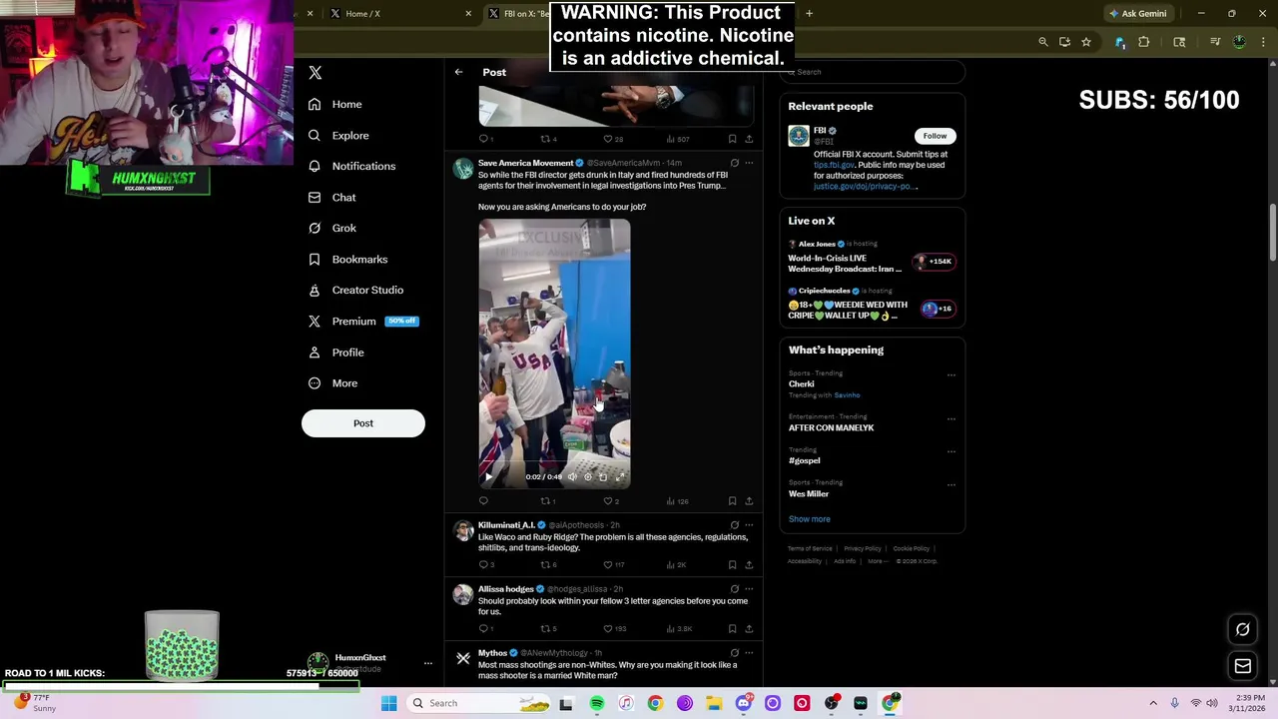Click Grok icon on Mythos post
This screenshot has height=719, width=1278.
[x=734, y=653]
